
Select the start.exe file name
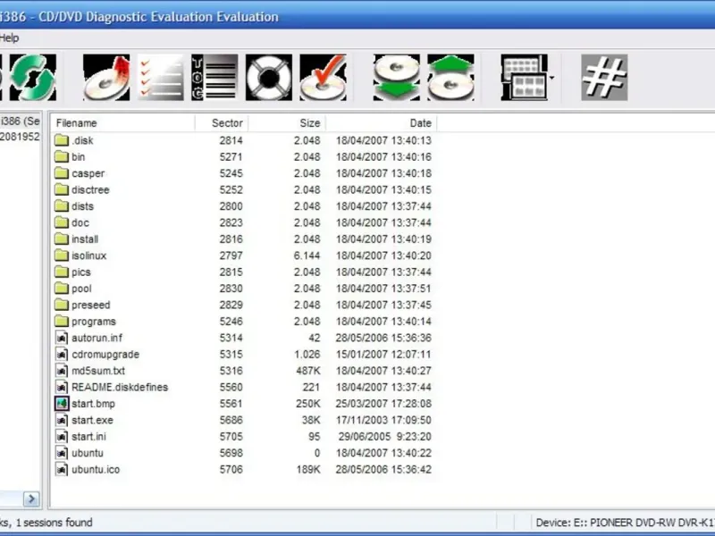[x=92, y=420]
